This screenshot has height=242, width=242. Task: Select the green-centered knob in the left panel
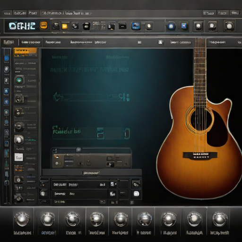point(19,80)
